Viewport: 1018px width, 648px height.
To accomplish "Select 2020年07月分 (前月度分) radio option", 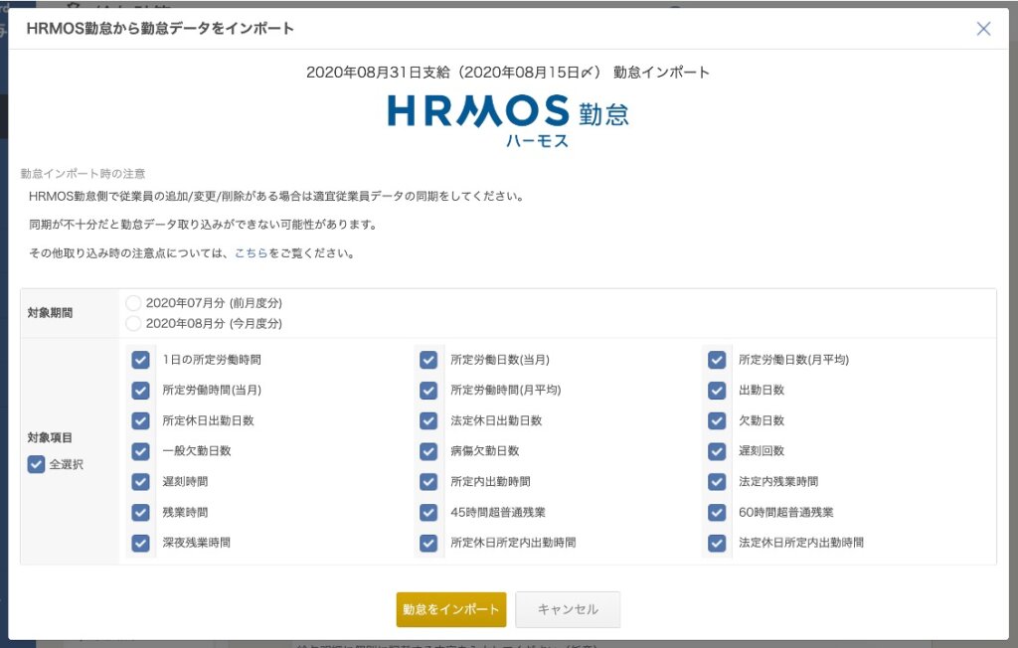I will (x=134, y=302).
